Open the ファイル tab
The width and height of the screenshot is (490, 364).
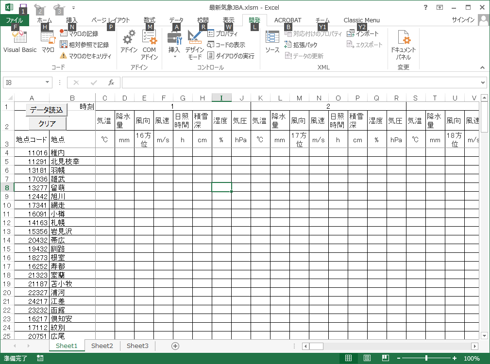15,20
